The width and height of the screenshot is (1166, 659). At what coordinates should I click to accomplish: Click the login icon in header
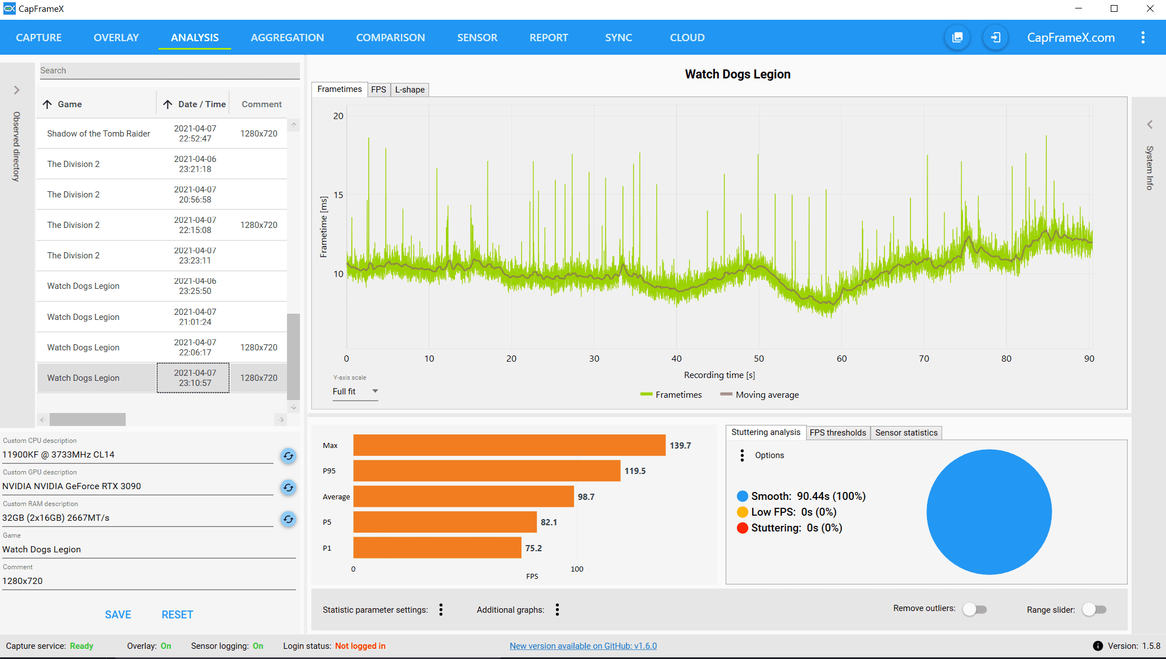996,38
